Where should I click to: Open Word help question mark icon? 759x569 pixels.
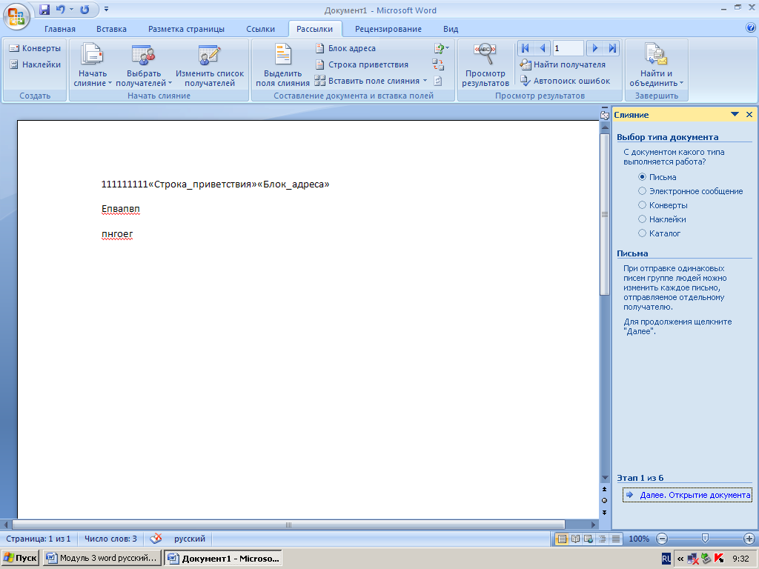[751, 27]
